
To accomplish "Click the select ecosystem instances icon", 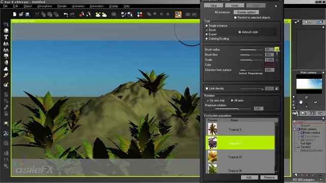I will point(130,15).
